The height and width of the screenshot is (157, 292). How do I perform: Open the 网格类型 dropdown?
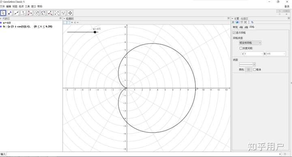(250, 43)
